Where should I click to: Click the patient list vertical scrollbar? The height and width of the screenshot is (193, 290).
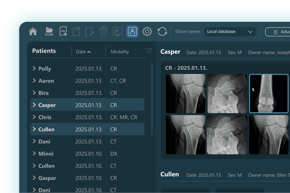pos(152,98)
